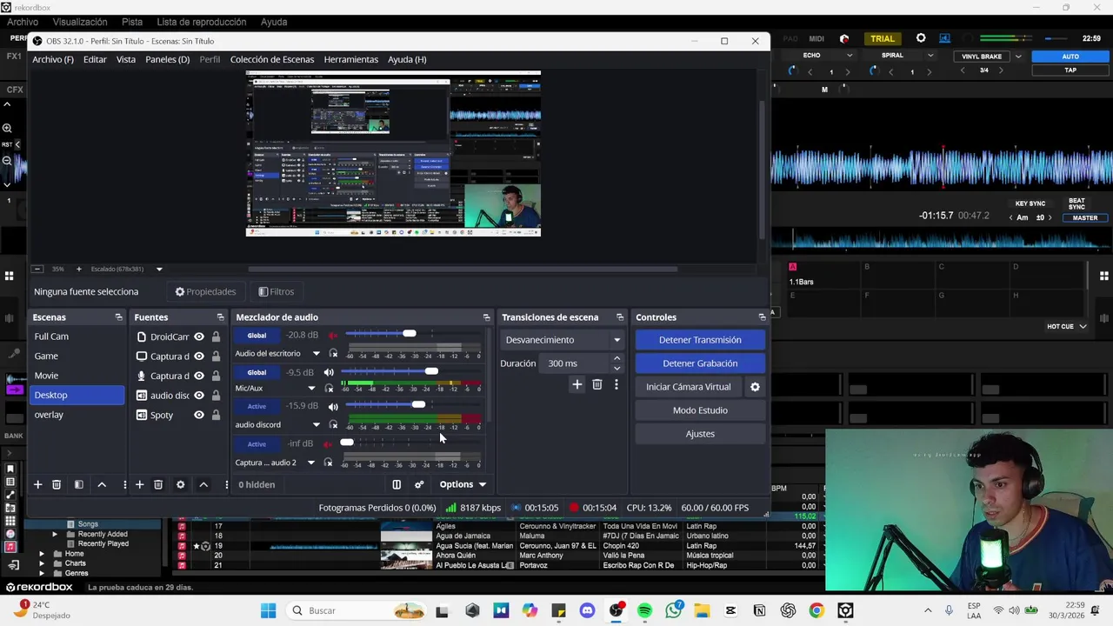Open rekordbox settings gear icon
The image size is (1113, 626).
click(x=921, y=38)
